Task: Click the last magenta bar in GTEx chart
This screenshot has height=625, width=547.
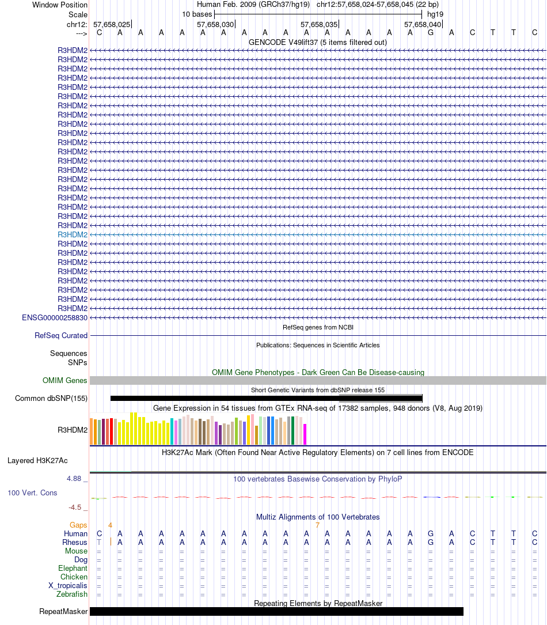Action: [305, 434]
